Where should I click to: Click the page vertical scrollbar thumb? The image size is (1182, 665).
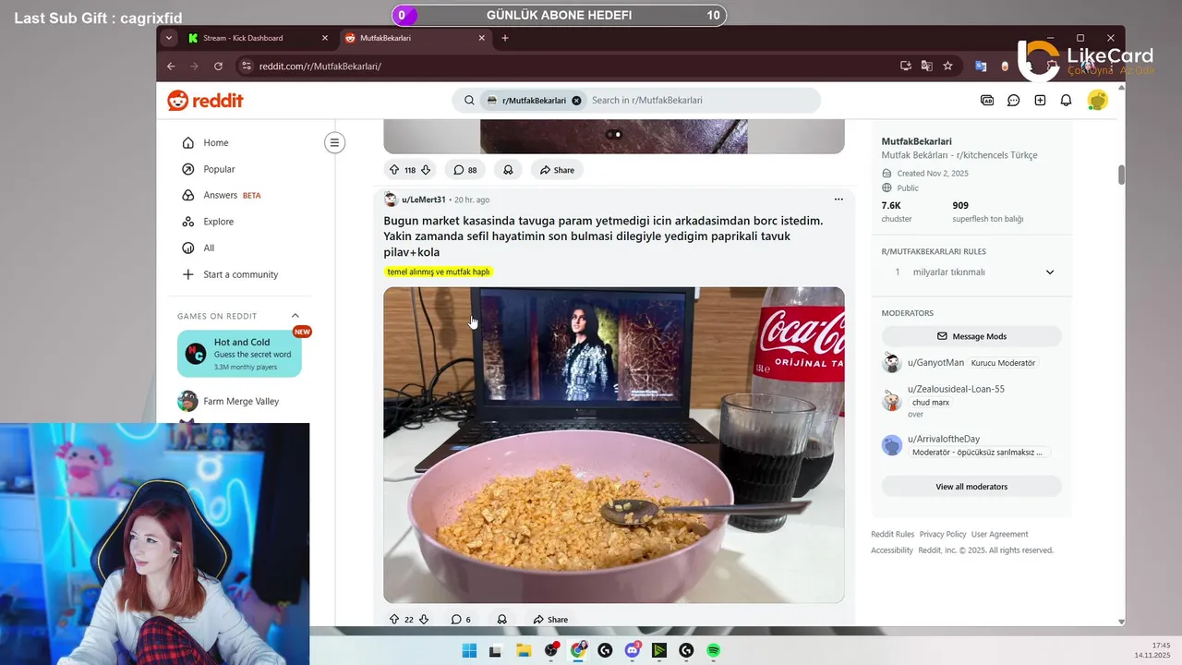1121,175
